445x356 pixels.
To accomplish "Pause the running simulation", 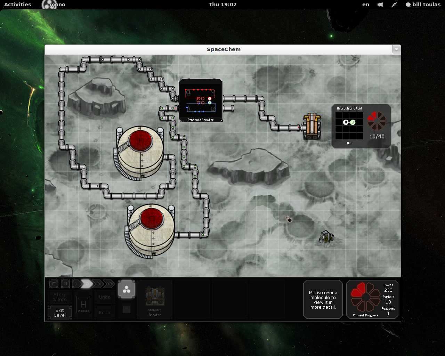I will 65,284.
